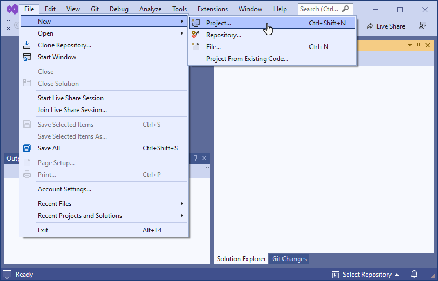This screenshot has width=438, height=281.
Task: Open the Tools menu
Action: click(x=179, y=9)
